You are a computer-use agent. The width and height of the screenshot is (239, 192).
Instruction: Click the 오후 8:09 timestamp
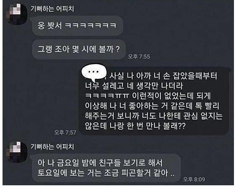click(194, 179)
